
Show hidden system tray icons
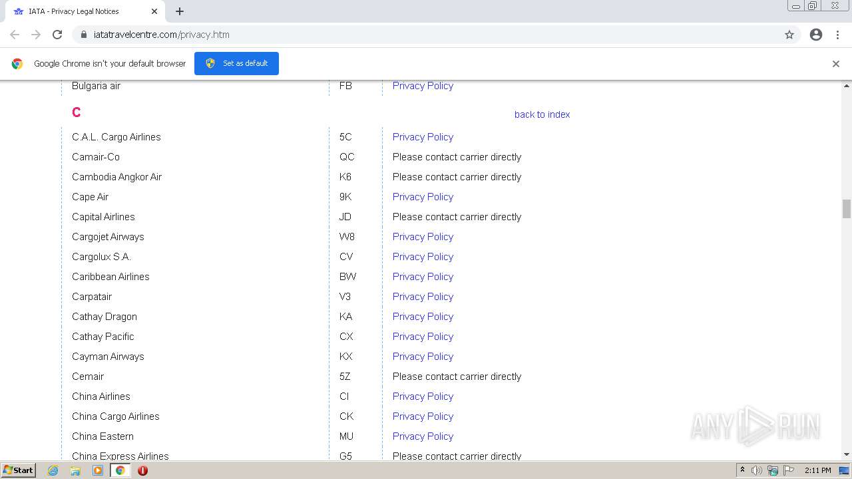tap(742, 470)
